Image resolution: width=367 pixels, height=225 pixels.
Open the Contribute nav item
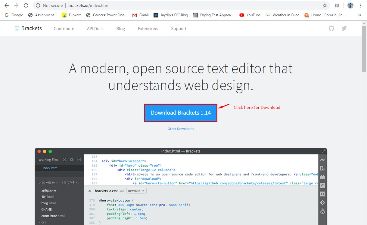64,29
